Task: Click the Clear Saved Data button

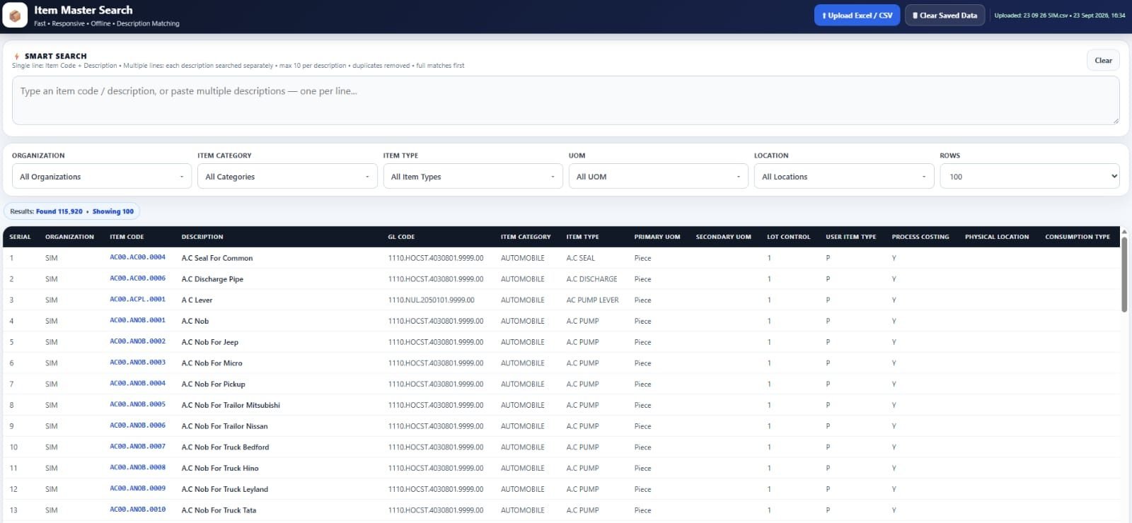Action: point(945,16)
